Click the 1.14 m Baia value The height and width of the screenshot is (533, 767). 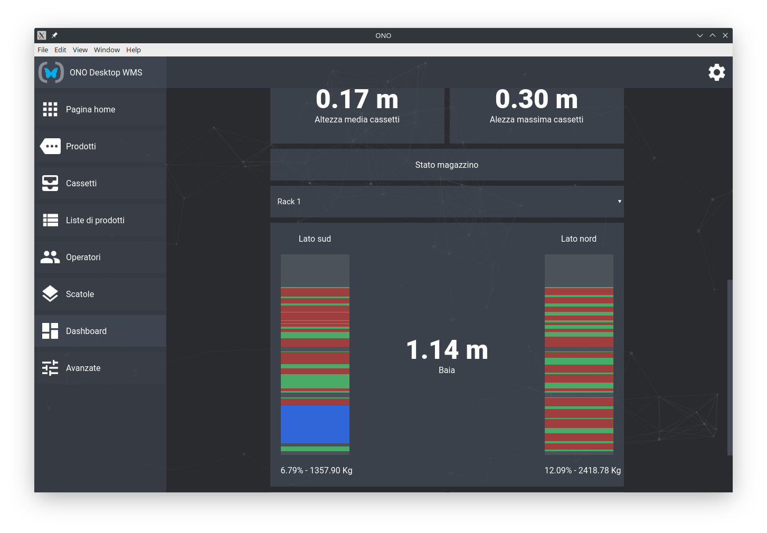447,350
